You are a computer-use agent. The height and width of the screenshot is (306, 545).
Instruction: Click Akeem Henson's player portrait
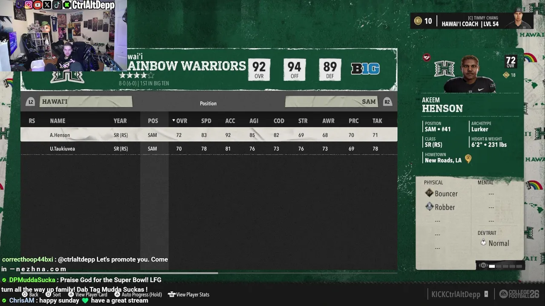[470, 74]
